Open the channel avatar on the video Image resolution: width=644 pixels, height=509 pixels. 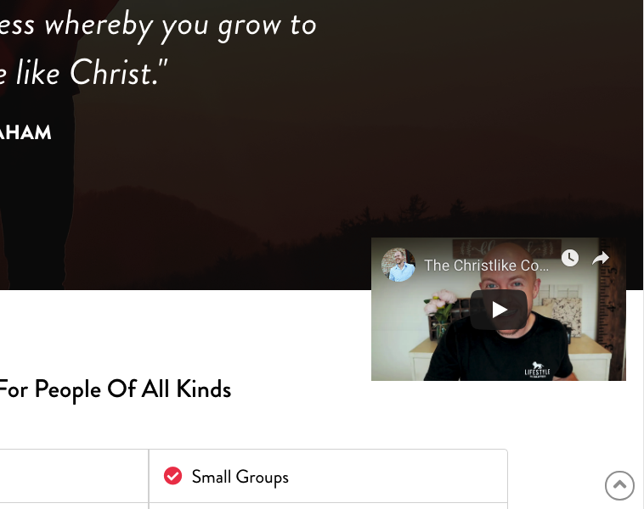tap(398, 265)
